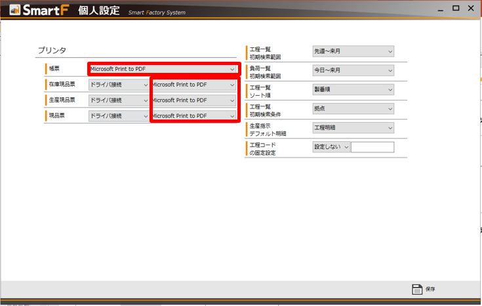Close the 個人設定 window
This screenshot has height=306, width=482.
[x=471, y=9]
